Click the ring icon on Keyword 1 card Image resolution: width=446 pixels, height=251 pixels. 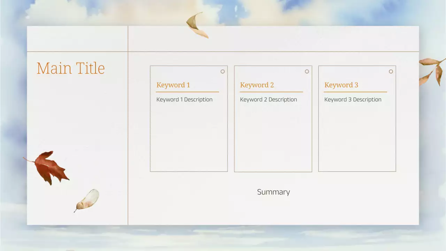[x=222, y=71]
